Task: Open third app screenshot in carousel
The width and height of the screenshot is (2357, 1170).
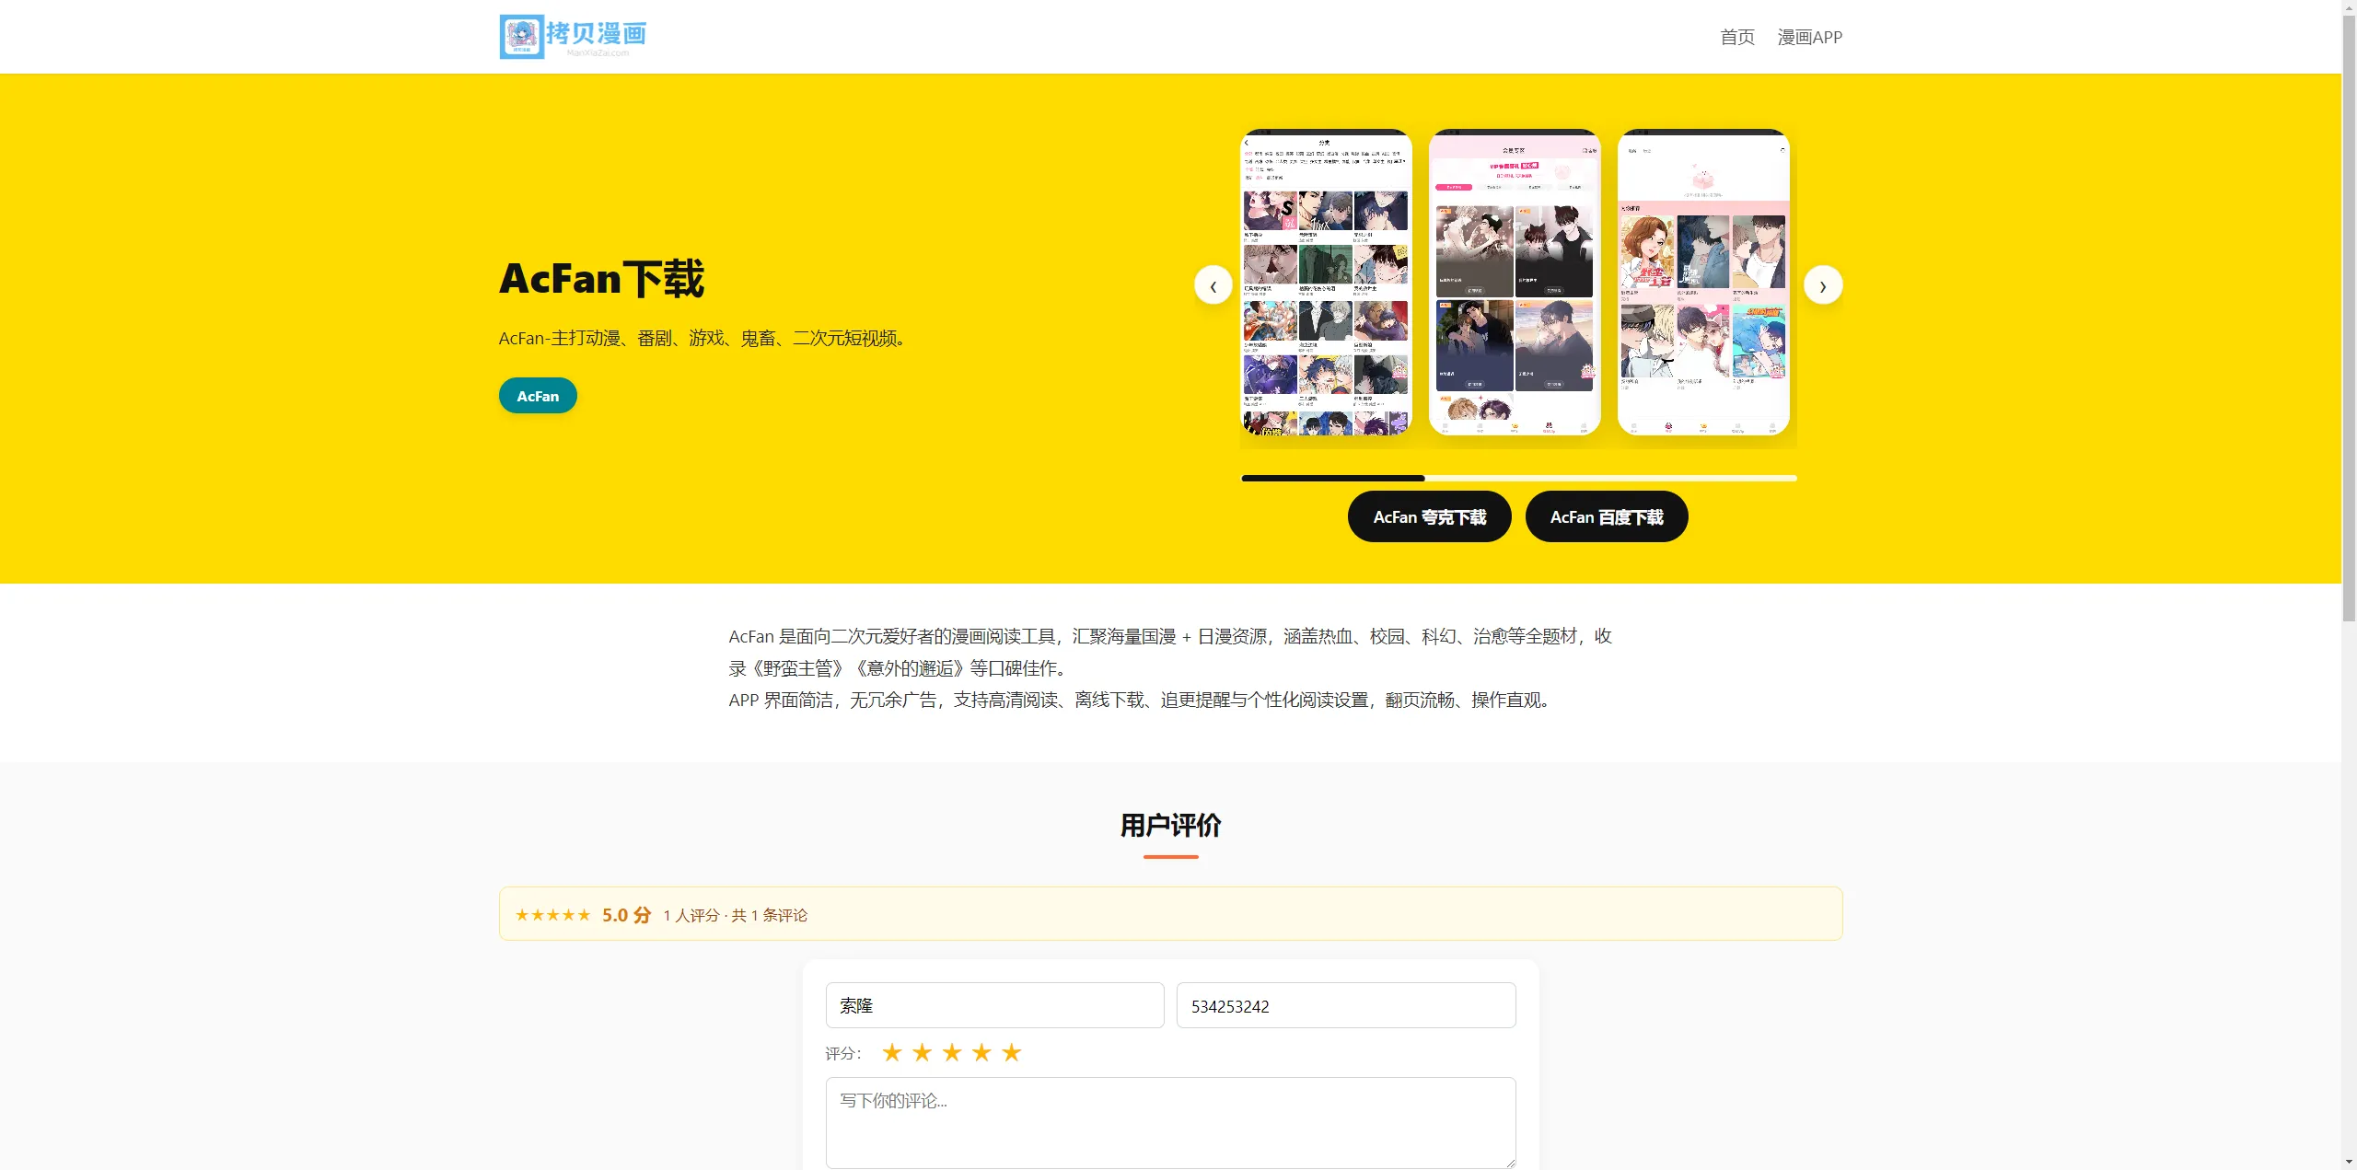Action: 1703,282
